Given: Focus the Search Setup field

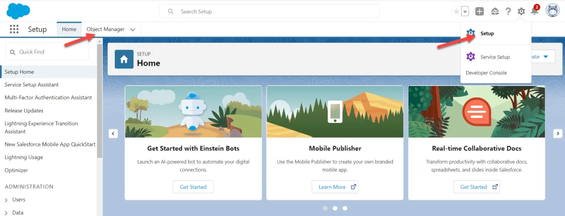Looking at the screenshot, I should [x=269, y=11].
